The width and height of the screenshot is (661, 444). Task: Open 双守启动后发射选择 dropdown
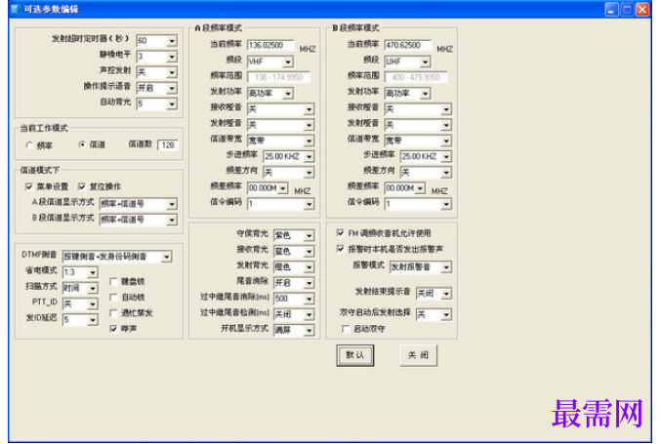(x=434, y=314)
